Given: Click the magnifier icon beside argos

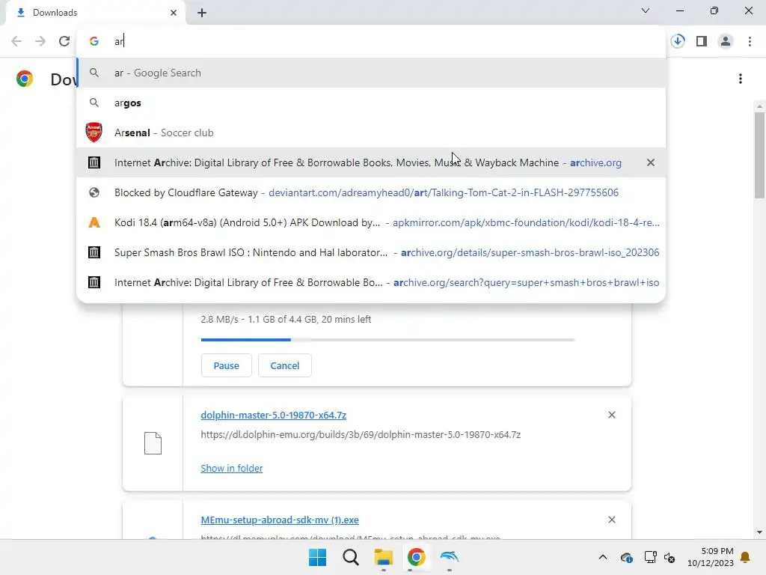Looking at the screenshot, I should pos(94,103).
